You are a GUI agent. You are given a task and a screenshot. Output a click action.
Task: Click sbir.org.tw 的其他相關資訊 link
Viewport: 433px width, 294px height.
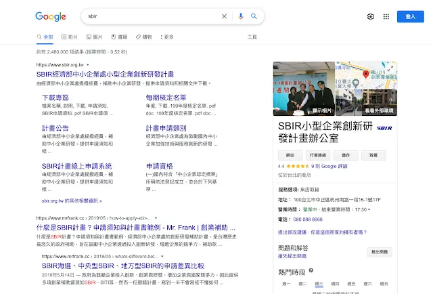(72, 201)
